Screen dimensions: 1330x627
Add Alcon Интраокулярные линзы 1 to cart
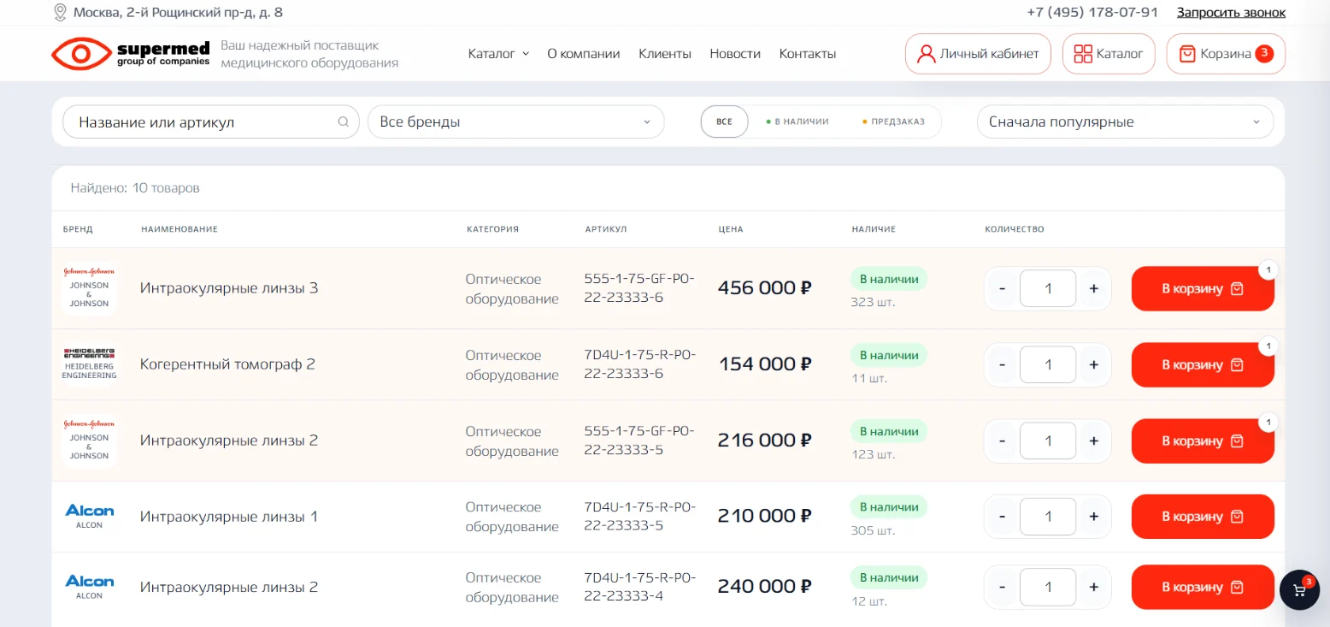coord(1203,517)
